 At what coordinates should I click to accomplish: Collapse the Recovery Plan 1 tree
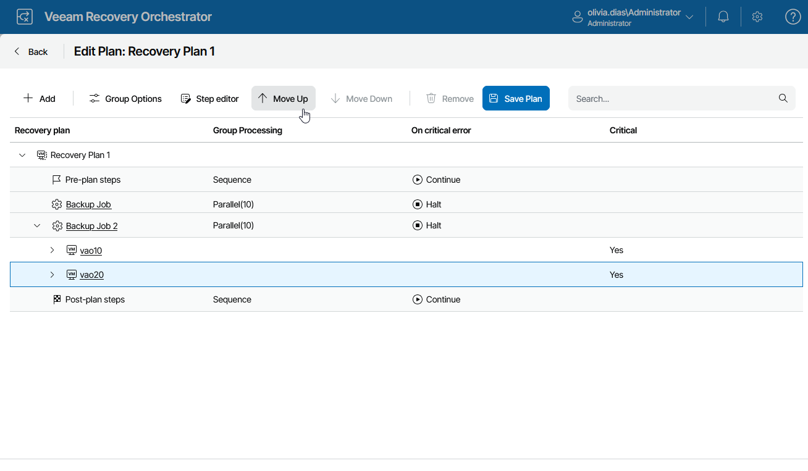[22, 155]
